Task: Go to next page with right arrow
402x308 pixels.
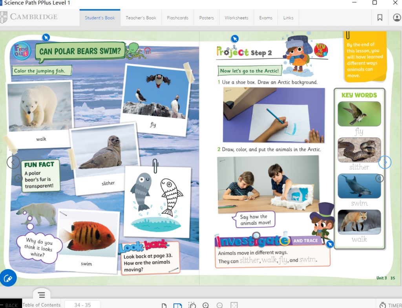Action: click(x=385, y=162)
